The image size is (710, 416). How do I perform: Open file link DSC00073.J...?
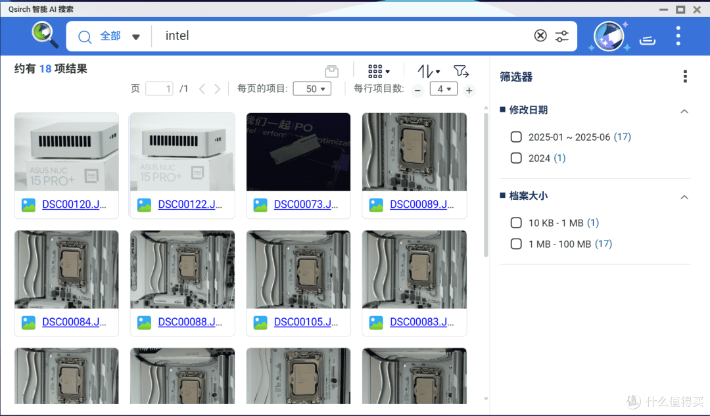point(306,204)
